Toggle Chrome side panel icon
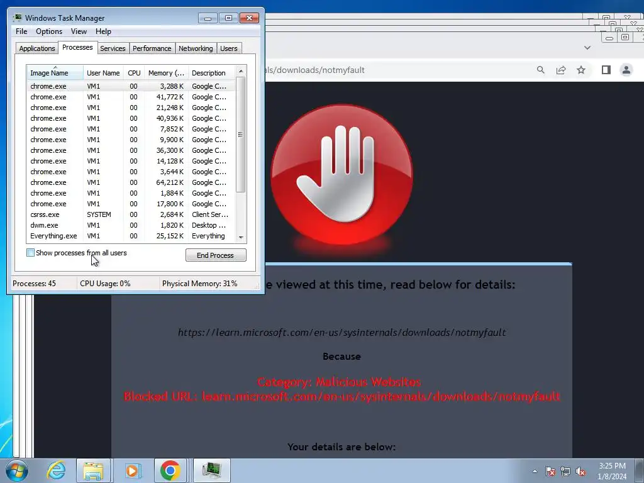644x483 pixels. pyautogui.click(x=606, y=70)
